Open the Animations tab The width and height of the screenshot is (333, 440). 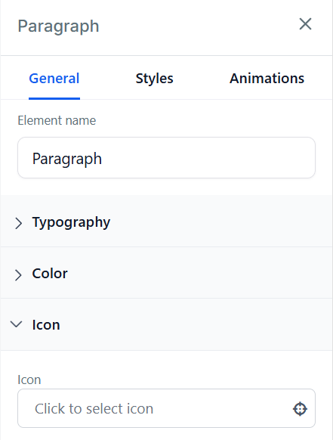coord(267,79)
